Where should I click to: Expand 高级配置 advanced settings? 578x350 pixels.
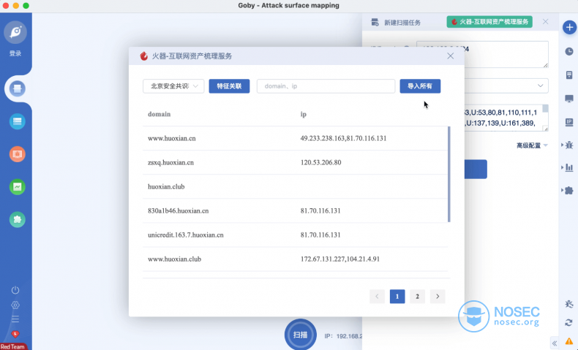pyautogui.click(x=532, y=145)
